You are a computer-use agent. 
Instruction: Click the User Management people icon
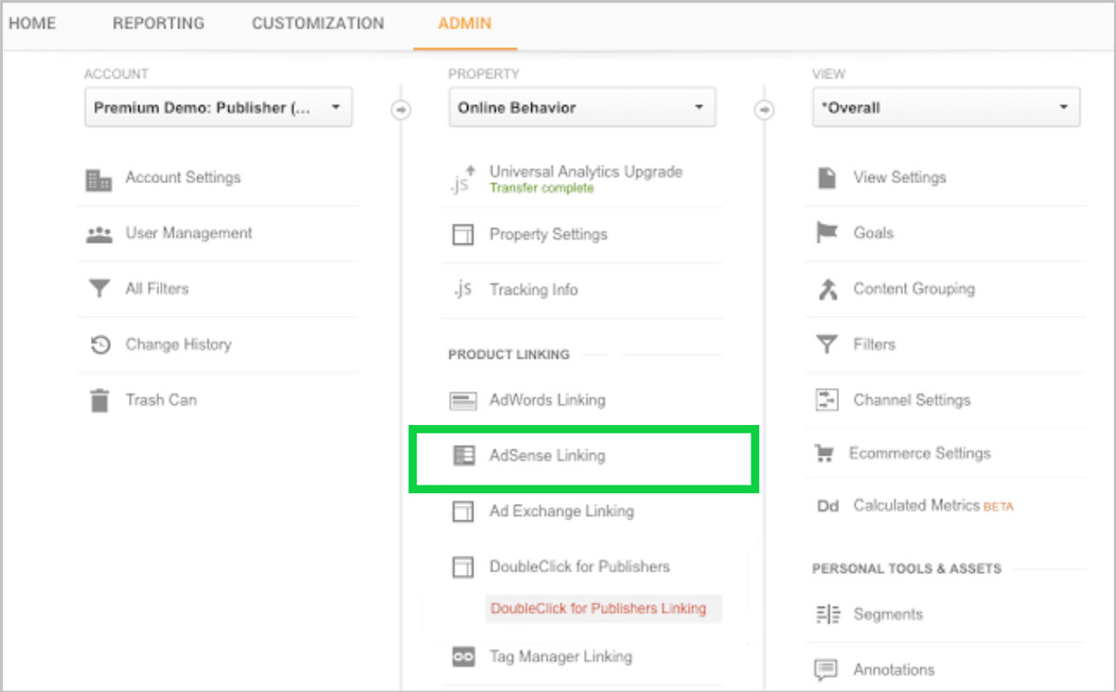click(99, 234)
